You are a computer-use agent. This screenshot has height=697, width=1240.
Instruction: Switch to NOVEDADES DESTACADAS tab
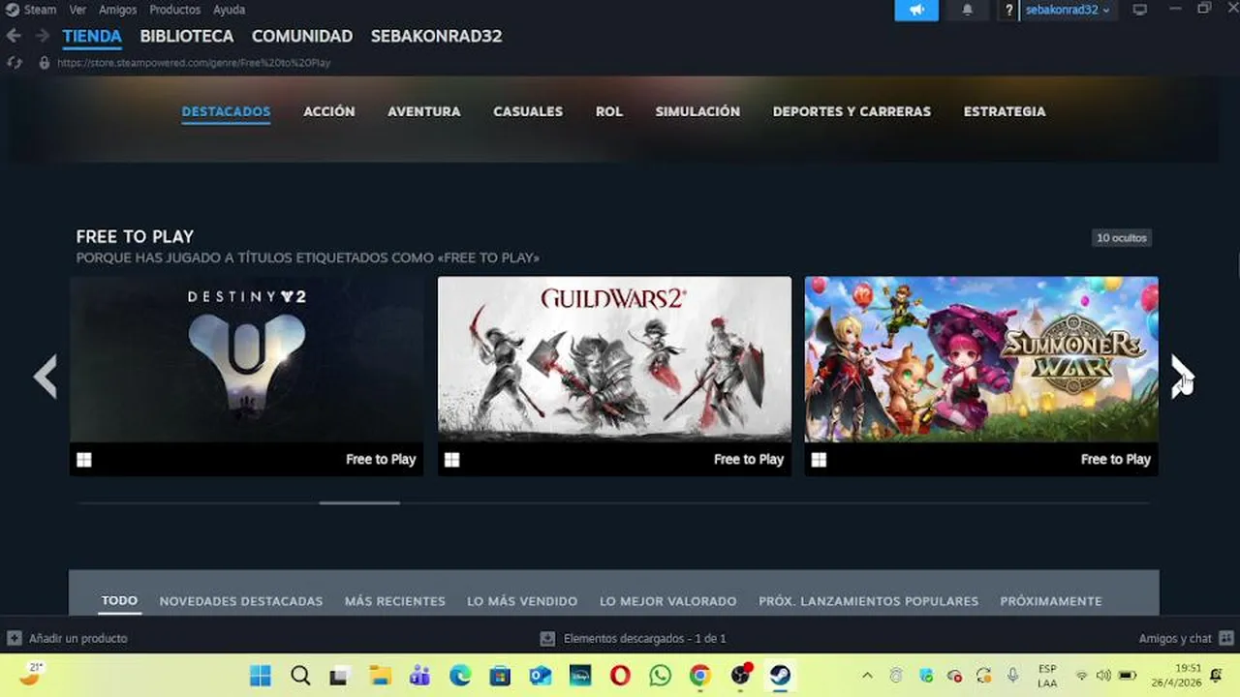coord(241,601)
